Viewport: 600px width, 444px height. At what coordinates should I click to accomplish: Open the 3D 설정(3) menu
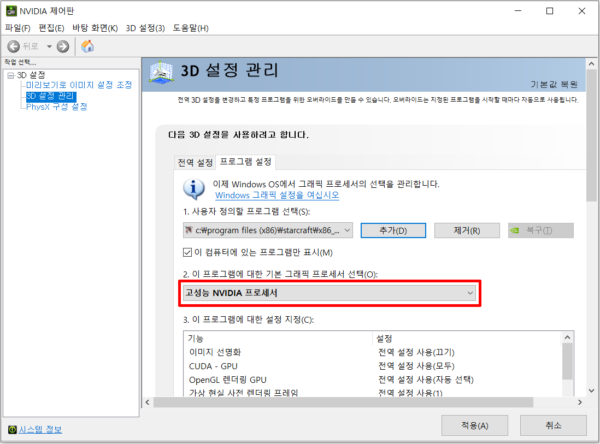(145, 28)
